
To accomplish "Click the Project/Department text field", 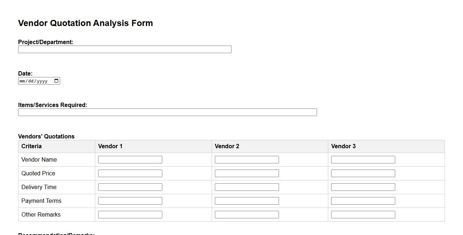I will pyautogui.click(x=125, y=50).
